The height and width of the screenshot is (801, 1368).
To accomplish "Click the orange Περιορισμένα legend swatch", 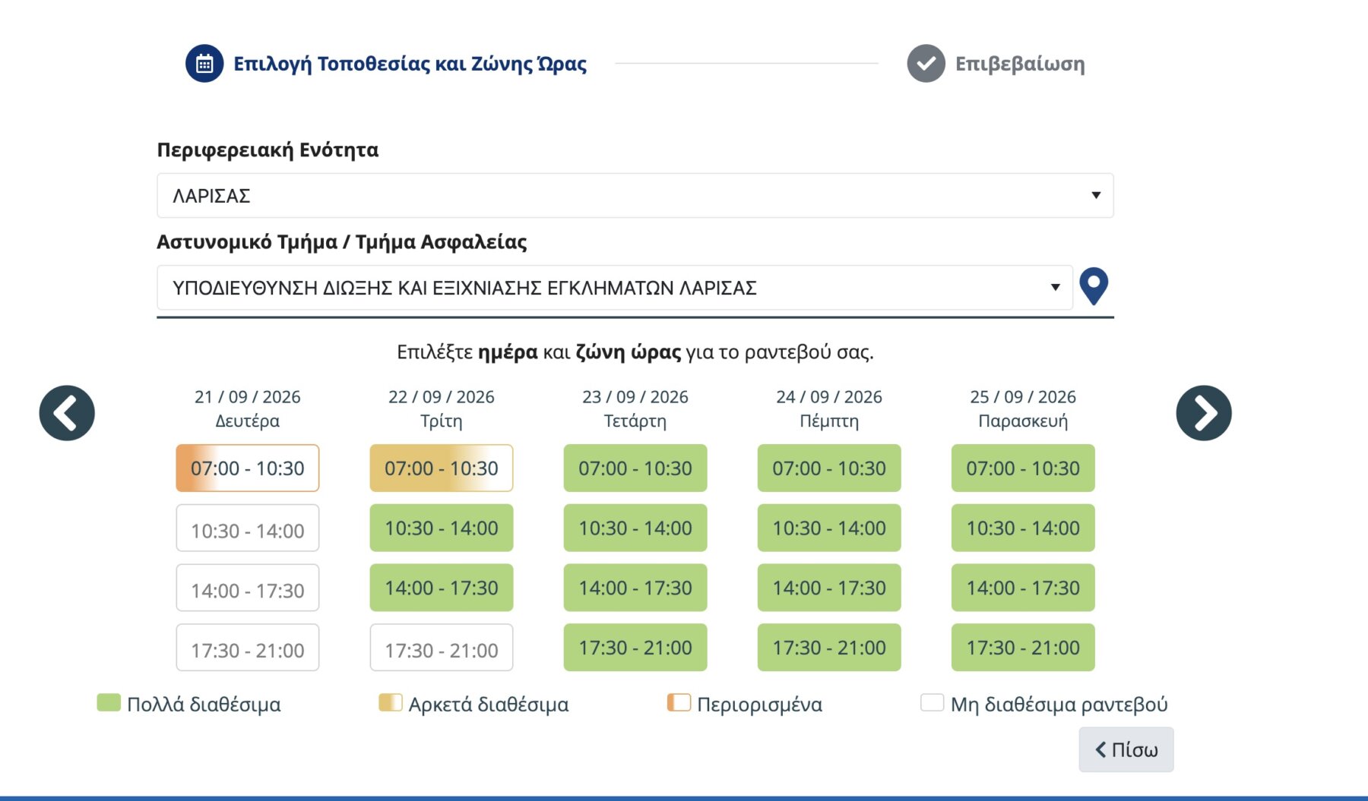I will click(679, 702).
